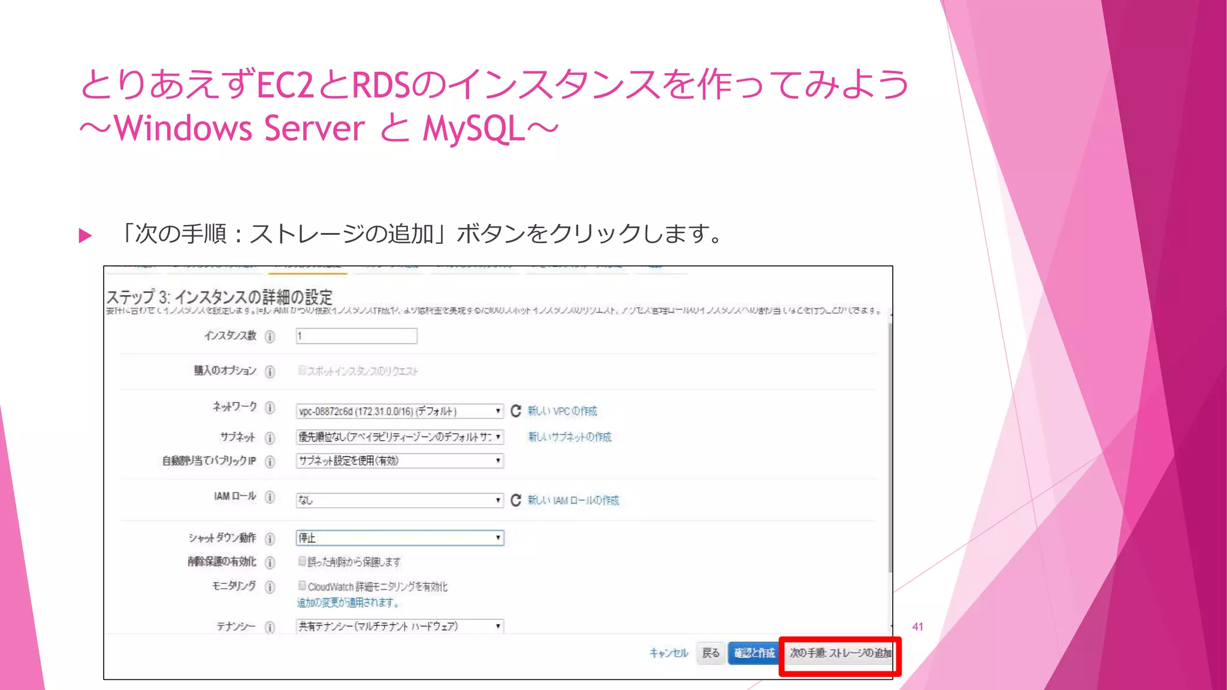This screenshot has height=690, width=1227.
Task: Click info icon next to 購入のオプション
Action: click(270, 371)
